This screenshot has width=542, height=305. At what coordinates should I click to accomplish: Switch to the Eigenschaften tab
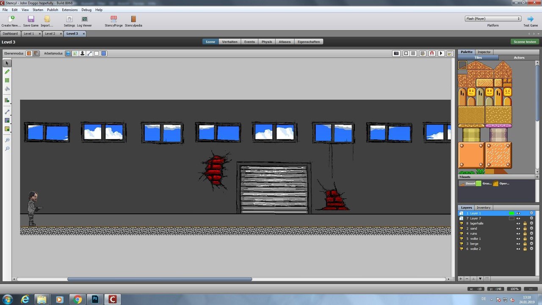309,42
